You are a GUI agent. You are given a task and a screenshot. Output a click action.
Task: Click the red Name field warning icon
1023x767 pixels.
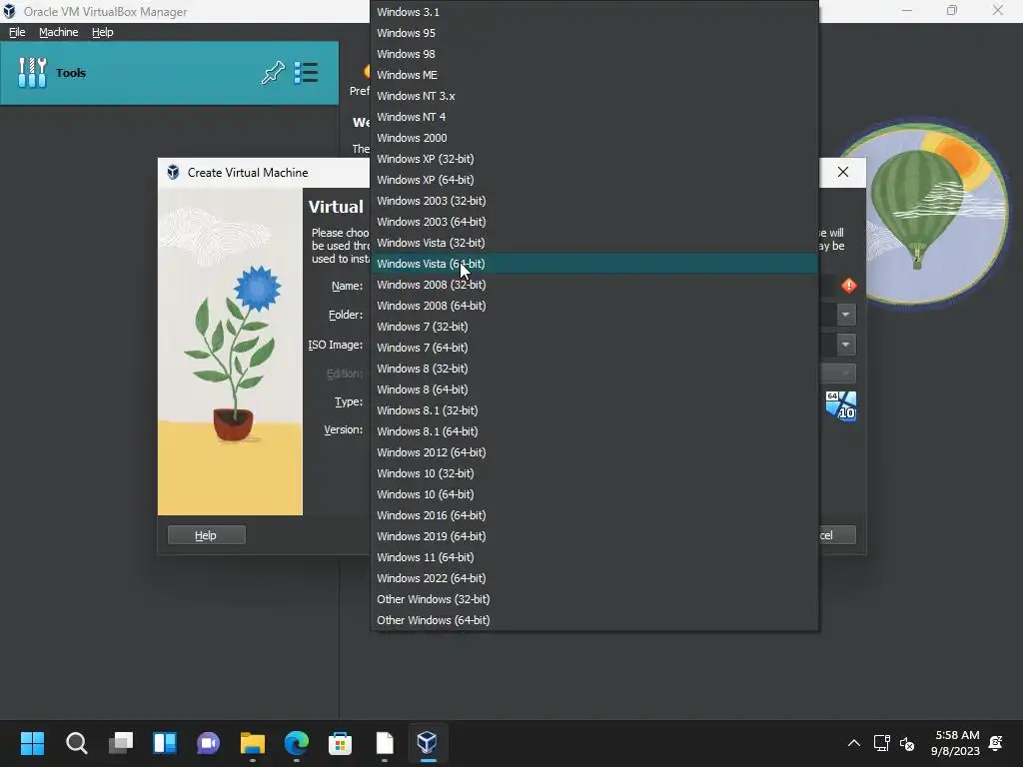[x=849, y=285]
